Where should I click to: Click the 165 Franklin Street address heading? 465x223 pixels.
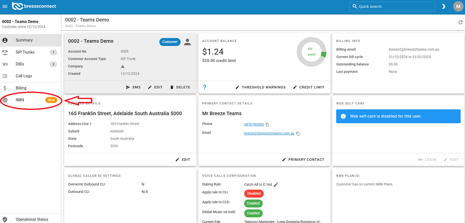tap(125, 113)
